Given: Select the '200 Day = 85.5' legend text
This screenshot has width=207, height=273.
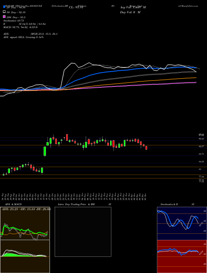Looking at the screenshot, I should 16,17.
